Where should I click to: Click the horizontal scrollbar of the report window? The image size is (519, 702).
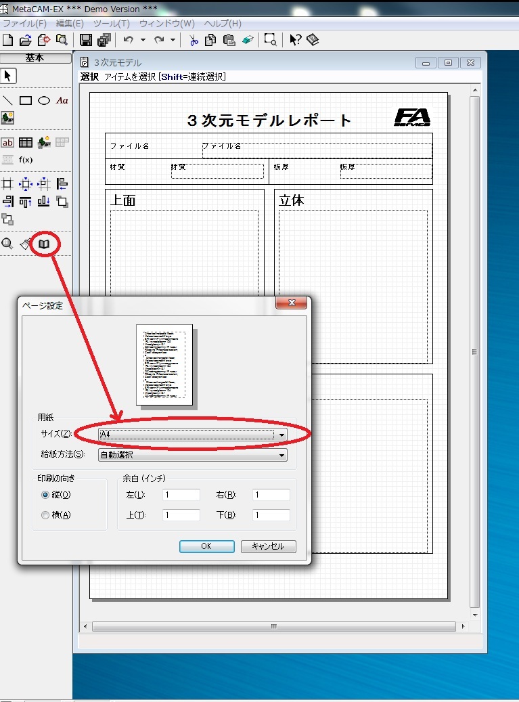pyautogui.click(x=274, y=626)
